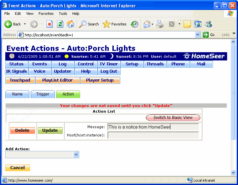Open the View menu
This screenshot has width=238, height=185.
[30, 14]
